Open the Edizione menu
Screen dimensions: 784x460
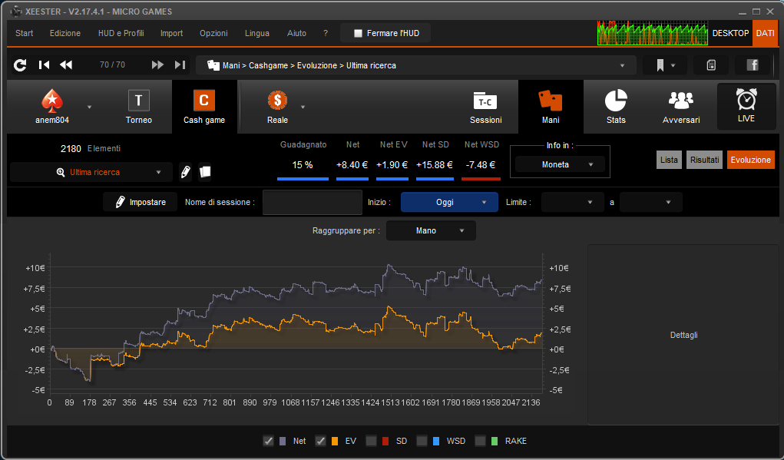tap(65, 33)
